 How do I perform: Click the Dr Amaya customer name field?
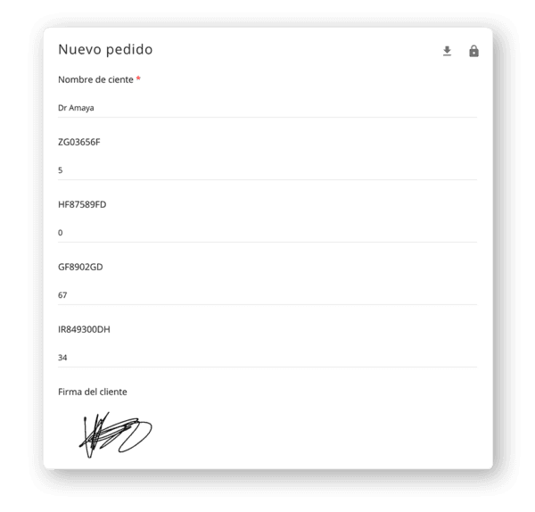(267, 108)
